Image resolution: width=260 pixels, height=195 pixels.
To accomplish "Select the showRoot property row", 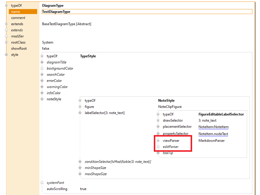I will tap(19, 48).
